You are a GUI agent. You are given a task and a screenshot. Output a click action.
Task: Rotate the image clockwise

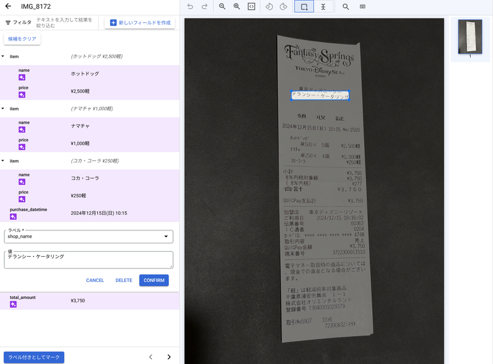[x=283, y=7]
